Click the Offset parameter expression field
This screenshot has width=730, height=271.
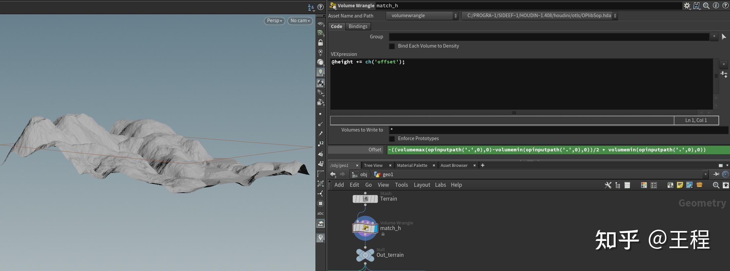(558, 150)
